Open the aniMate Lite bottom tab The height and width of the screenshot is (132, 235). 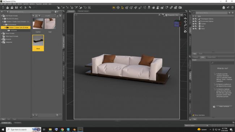[x=6, y=123]
